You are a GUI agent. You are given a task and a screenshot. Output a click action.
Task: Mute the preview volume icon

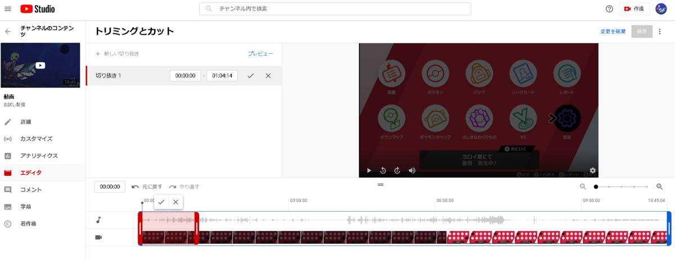(412, 171)
